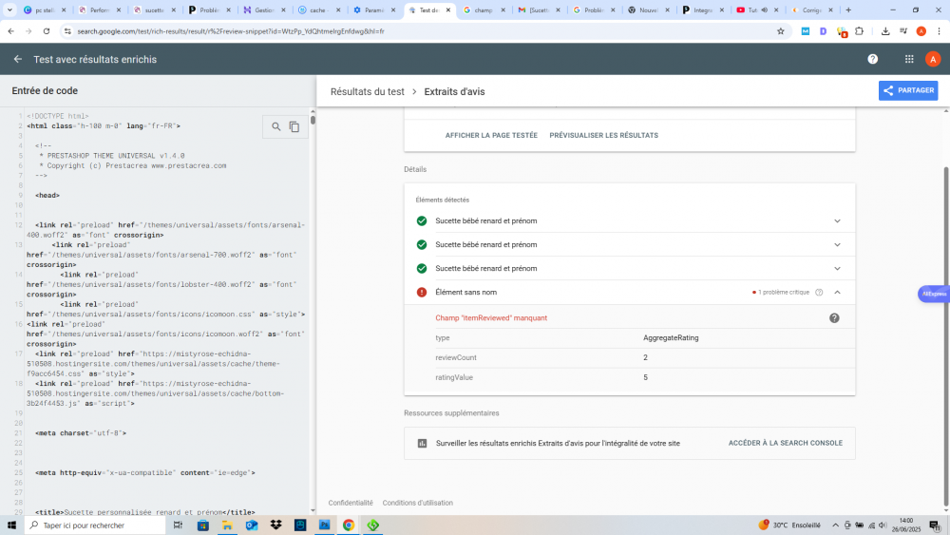This screenshot has height=535, width=950.
Task: Show hidden system tray icons
Action: pyautogui.click(x=835, y=525)
